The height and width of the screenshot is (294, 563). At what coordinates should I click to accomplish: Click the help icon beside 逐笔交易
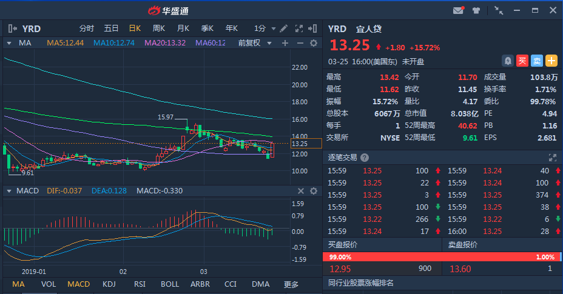(x=365, y=157)
